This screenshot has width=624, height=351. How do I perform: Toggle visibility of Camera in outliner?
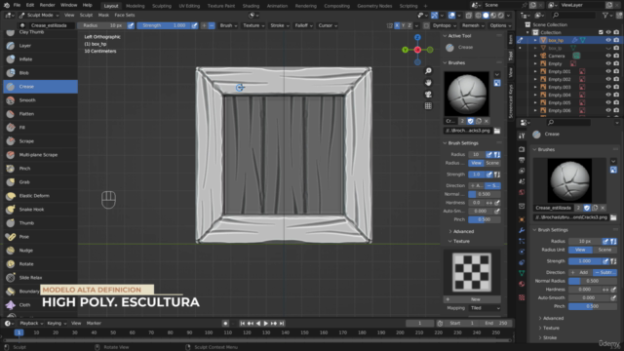point(608,56)
